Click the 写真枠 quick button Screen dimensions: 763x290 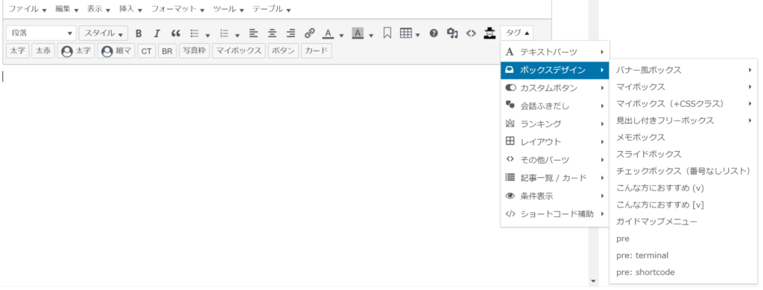point(194,51)
